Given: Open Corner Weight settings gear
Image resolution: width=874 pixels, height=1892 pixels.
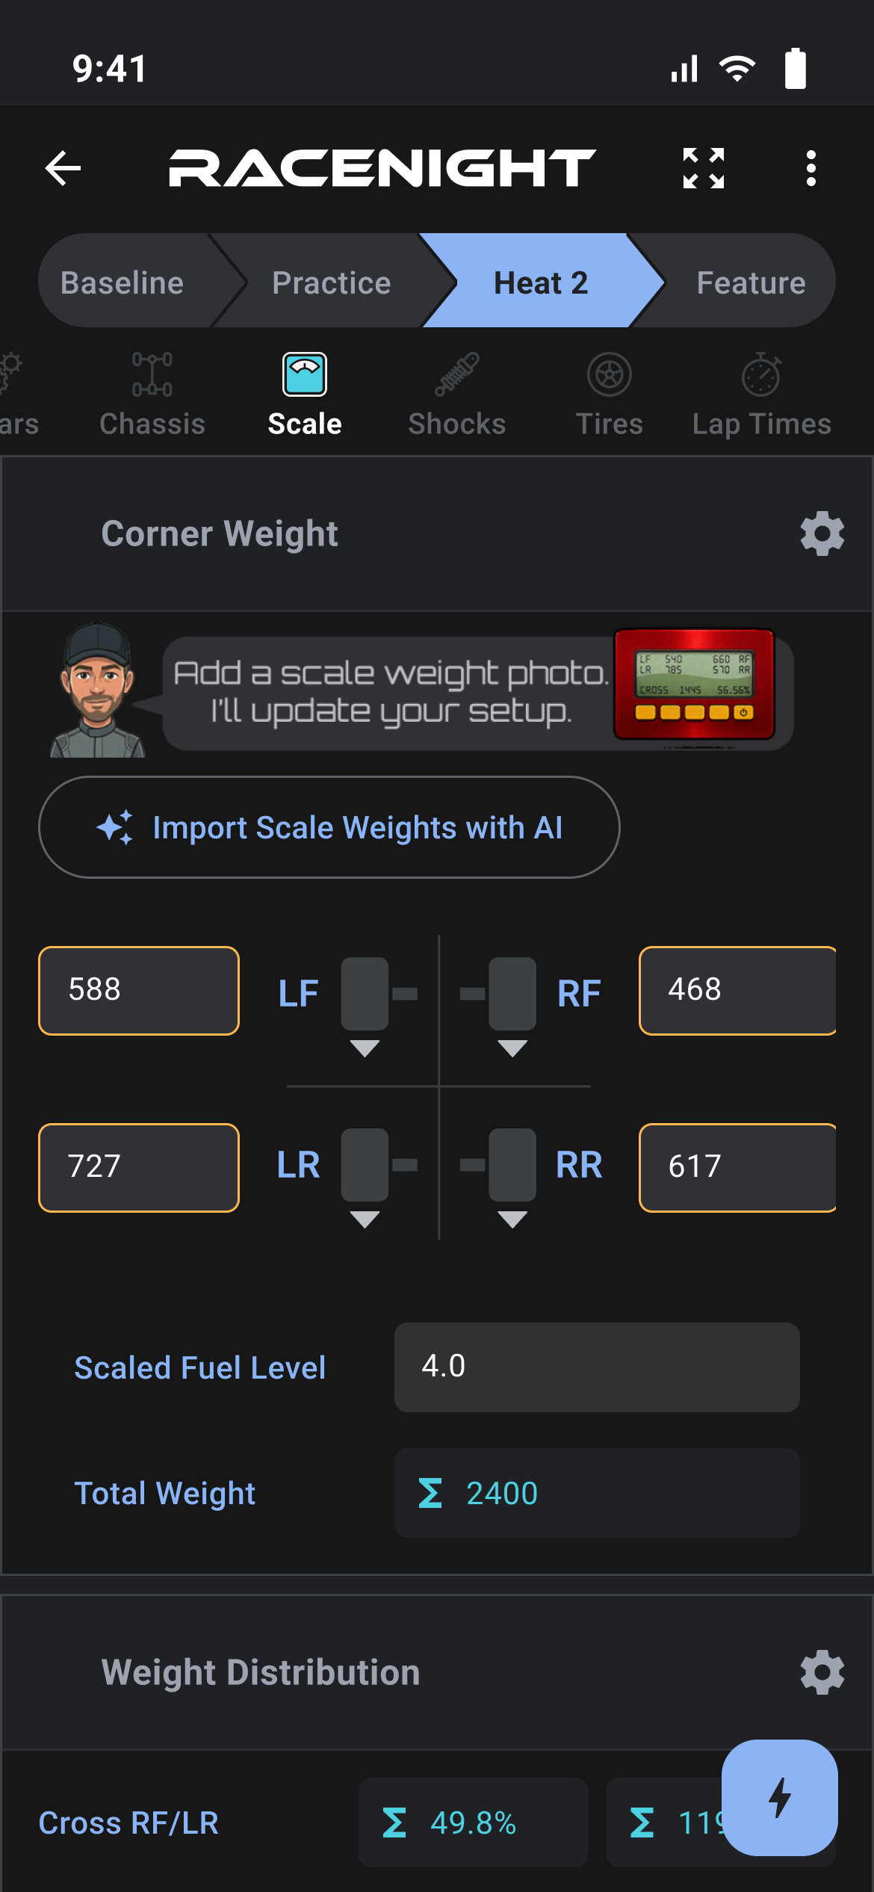Looking at the screenshot, I should click(x=822, y=534).
